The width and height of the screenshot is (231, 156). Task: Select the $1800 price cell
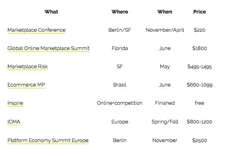(199, 48)
